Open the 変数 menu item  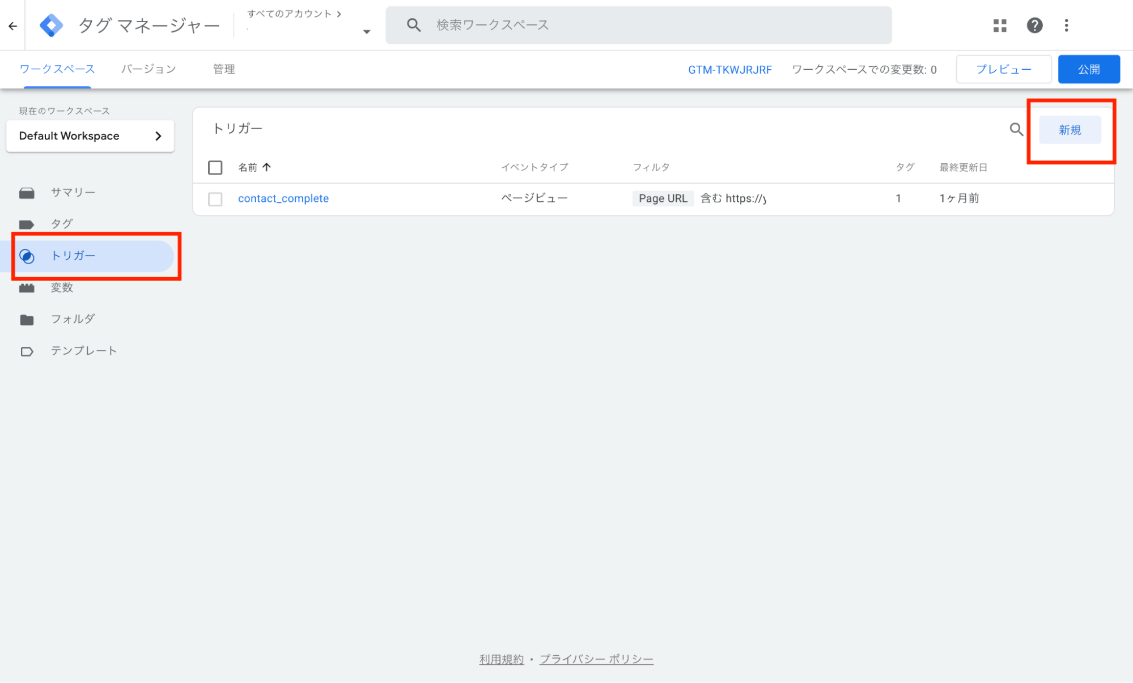pos(62,287)
